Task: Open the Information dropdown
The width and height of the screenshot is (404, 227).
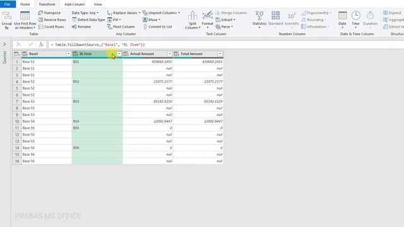Action: [315, 26]
